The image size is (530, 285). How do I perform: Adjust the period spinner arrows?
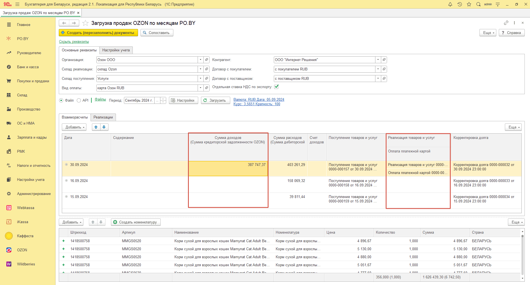(x=163, y=100)
